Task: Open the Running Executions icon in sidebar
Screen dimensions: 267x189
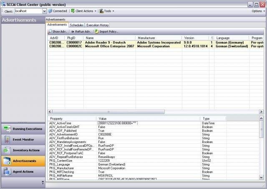Action: click(7, 129)
